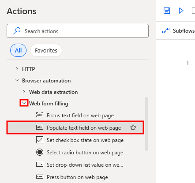This screenshot has height=183, width=195.
Task: Click the magnifier icon in the search box
Action: (x=17, y=31)
